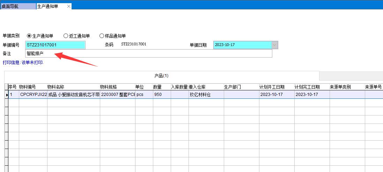Image resolution: width=383 pixels, height=172 pixels.
Task: Click the 计划开工日期 column header
Action: click(277, 87)
